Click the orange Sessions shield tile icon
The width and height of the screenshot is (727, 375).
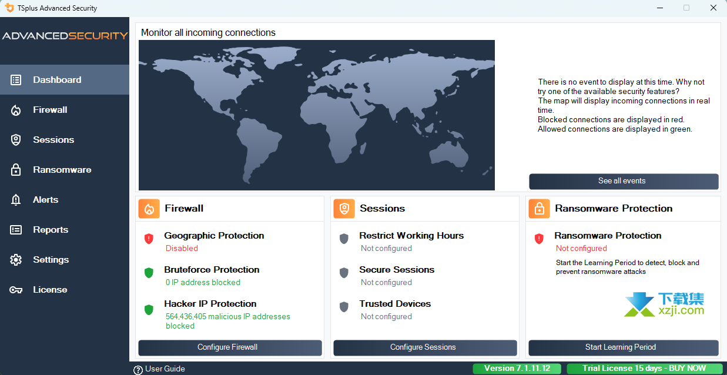[x=344, y=209]
